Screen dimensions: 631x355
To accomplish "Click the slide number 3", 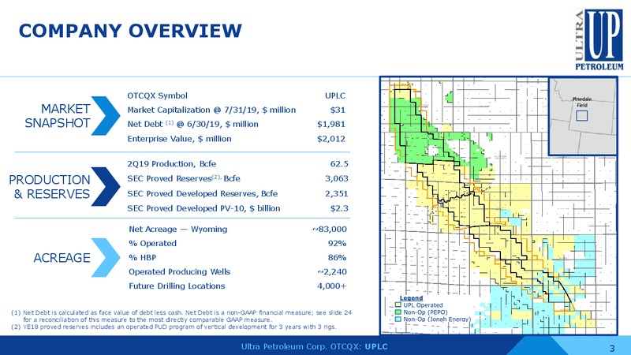I will [612, 348].
